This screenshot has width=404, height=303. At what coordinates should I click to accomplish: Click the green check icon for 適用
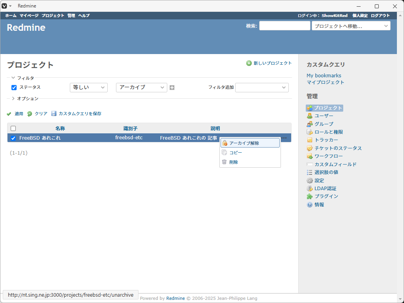coord(9,114)
